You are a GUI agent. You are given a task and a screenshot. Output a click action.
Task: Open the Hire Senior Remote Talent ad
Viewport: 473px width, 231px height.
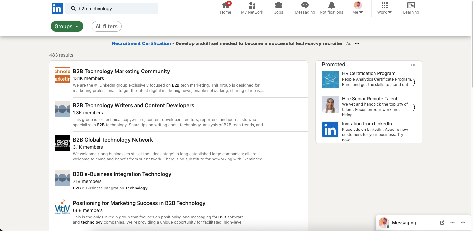click(x=370, y=98)
